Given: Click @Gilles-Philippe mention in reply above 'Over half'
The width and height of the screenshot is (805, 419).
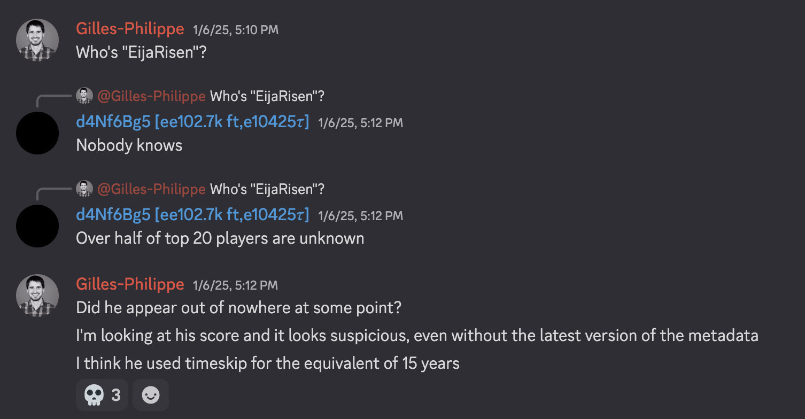Looking at the screenshot, I should (151, 189).
